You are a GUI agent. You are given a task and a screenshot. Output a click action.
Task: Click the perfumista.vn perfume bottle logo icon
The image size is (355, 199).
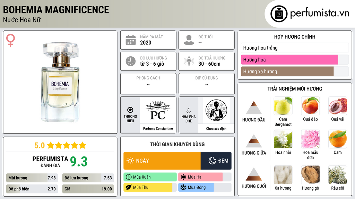coord(279,14)
